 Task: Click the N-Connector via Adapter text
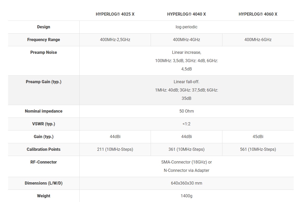[186, 171]
